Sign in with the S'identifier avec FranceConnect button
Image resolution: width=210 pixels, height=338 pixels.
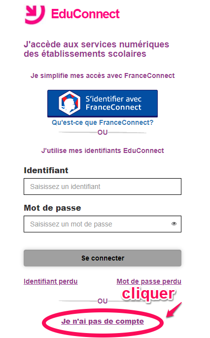(103, 104)
